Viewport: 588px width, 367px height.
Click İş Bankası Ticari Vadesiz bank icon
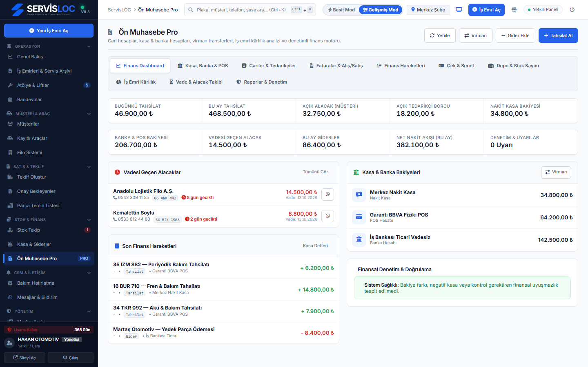coord(359,240)
